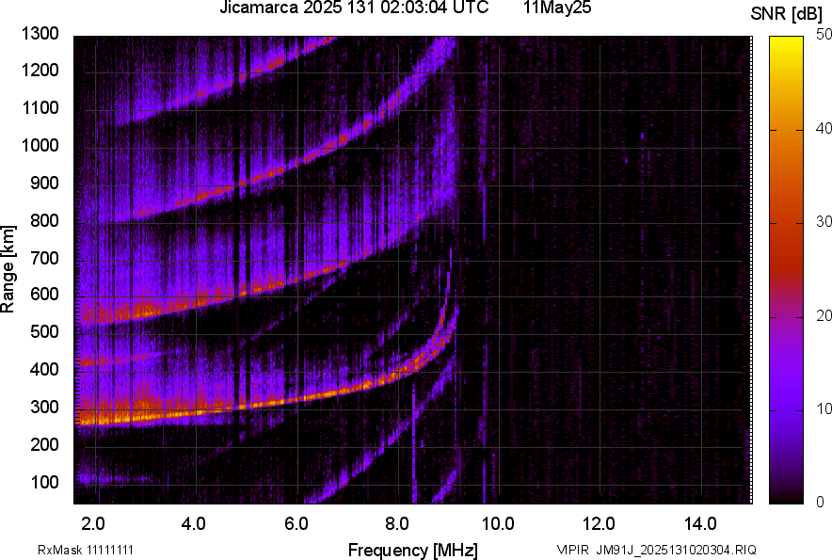Click the range tick label '900'

(x=44, y=183)
